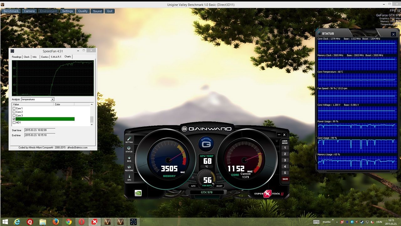Click the fan ADJUST button
Image resolution: width=401 pixels, height=226 pixels.
[x=219, y=186]
